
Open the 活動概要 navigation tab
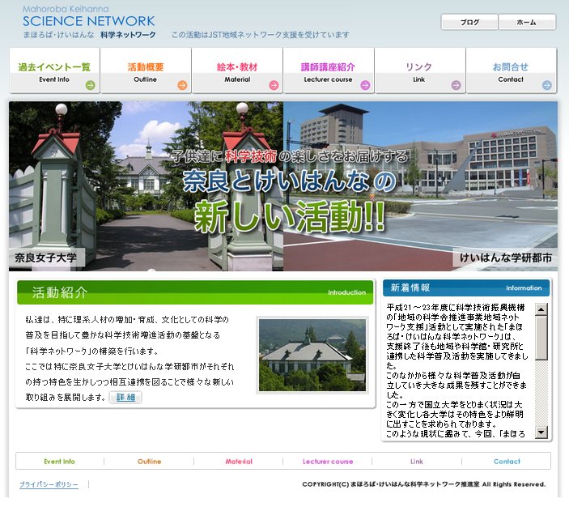[x=146, y=67]
